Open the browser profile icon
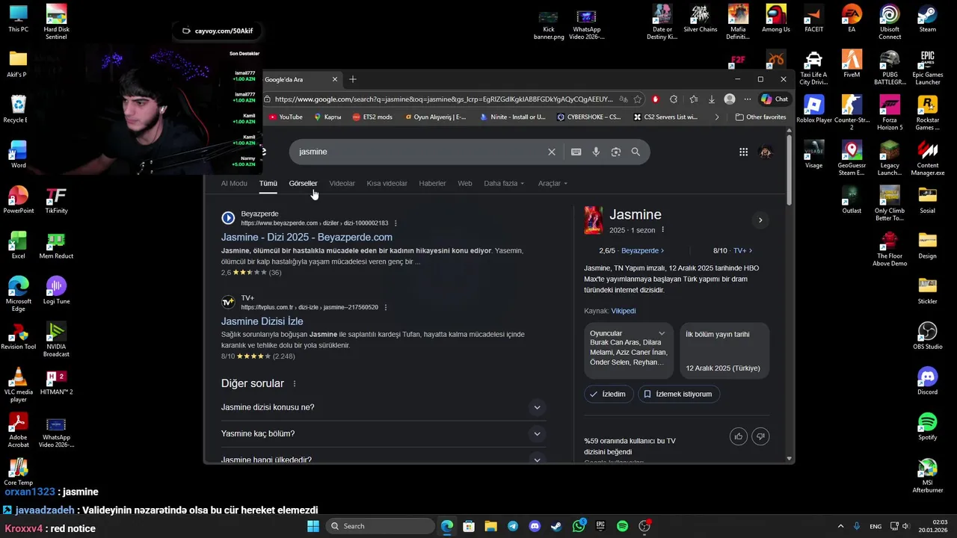 (x=730, y=99)
